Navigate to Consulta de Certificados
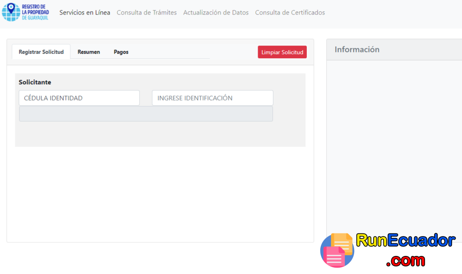 pos(290,12)
